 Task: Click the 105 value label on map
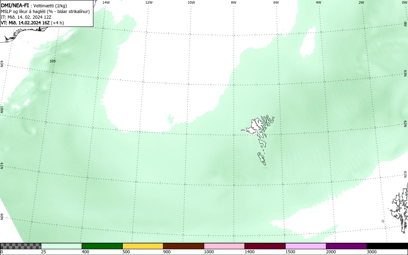(x=53, y=61)
